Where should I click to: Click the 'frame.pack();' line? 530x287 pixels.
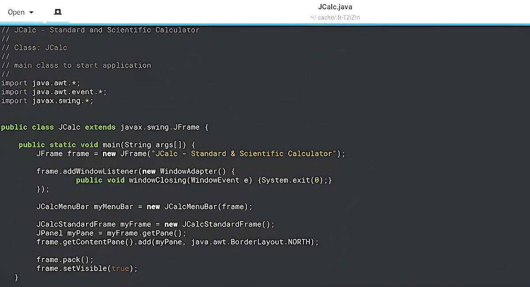[65, 260]
